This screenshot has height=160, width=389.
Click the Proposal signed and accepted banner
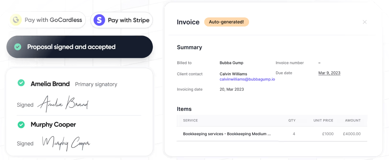pos(80,47)
